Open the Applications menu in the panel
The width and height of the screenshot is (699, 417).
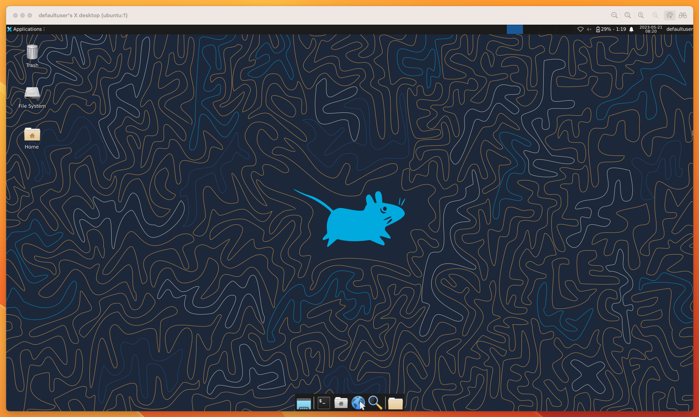tap(26, 29)
